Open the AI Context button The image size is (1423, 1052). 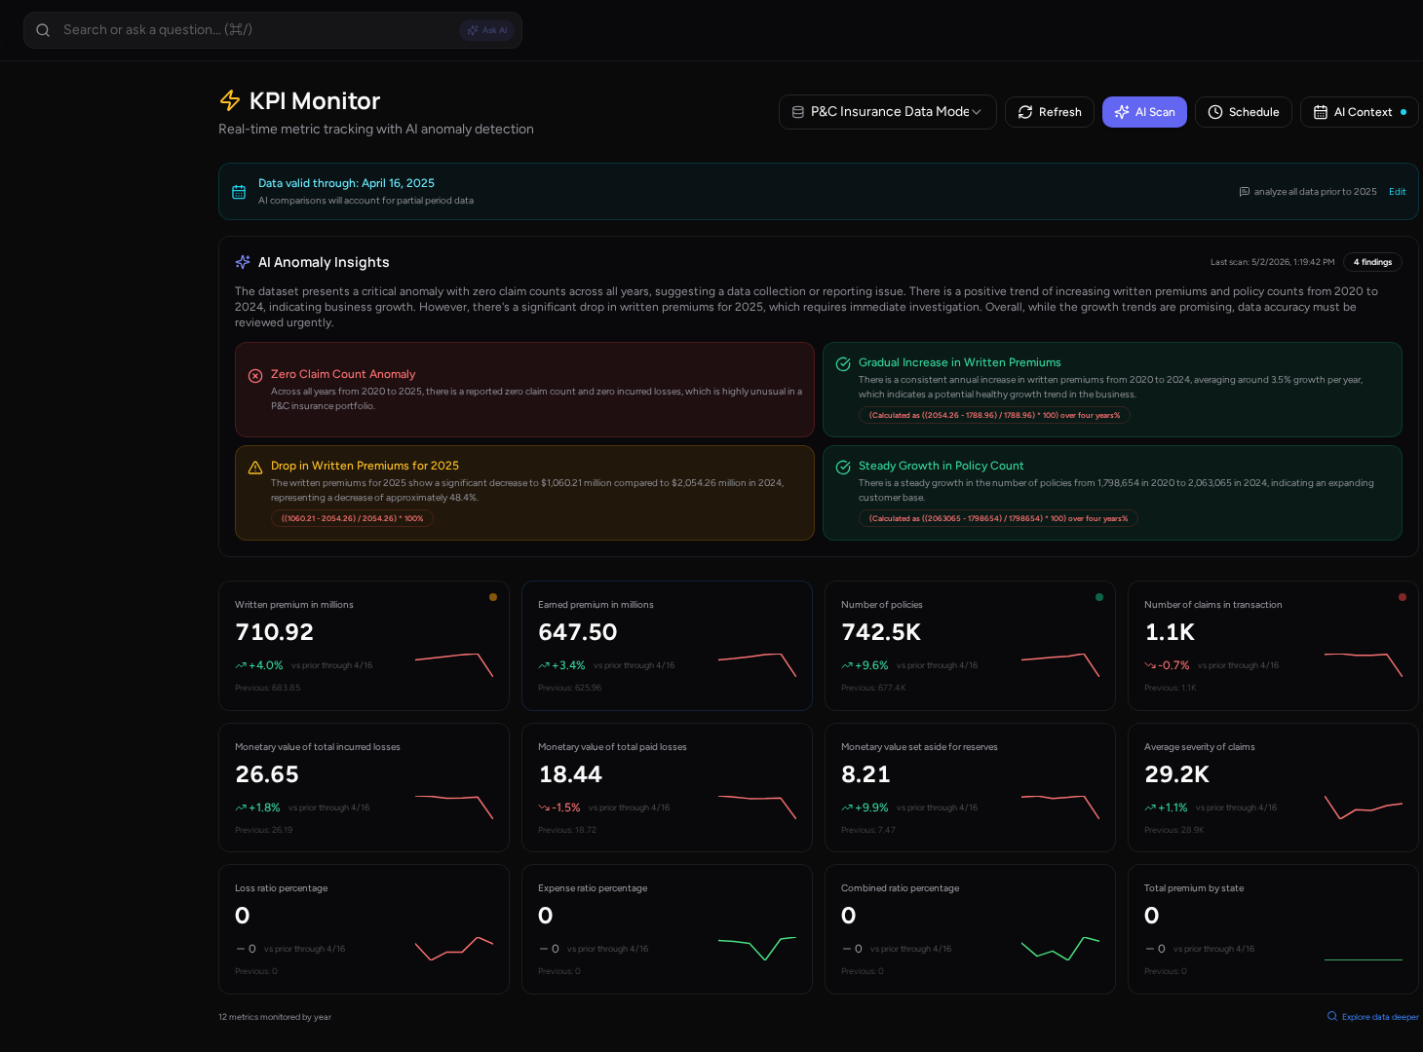[x=1359, y=112]
